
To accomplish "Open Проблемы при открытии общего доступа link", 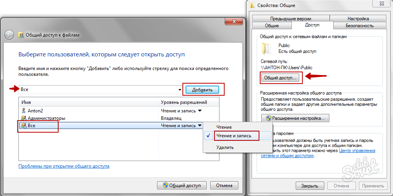I will click(x=64, y=166).
